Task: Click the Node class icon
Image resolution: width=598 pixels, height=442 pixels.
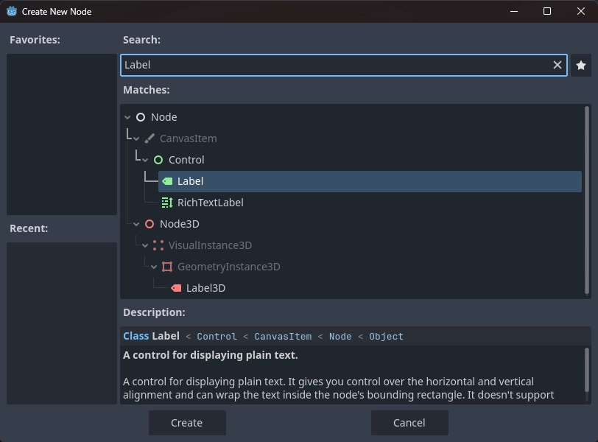Action: click(x=141, y=116)
